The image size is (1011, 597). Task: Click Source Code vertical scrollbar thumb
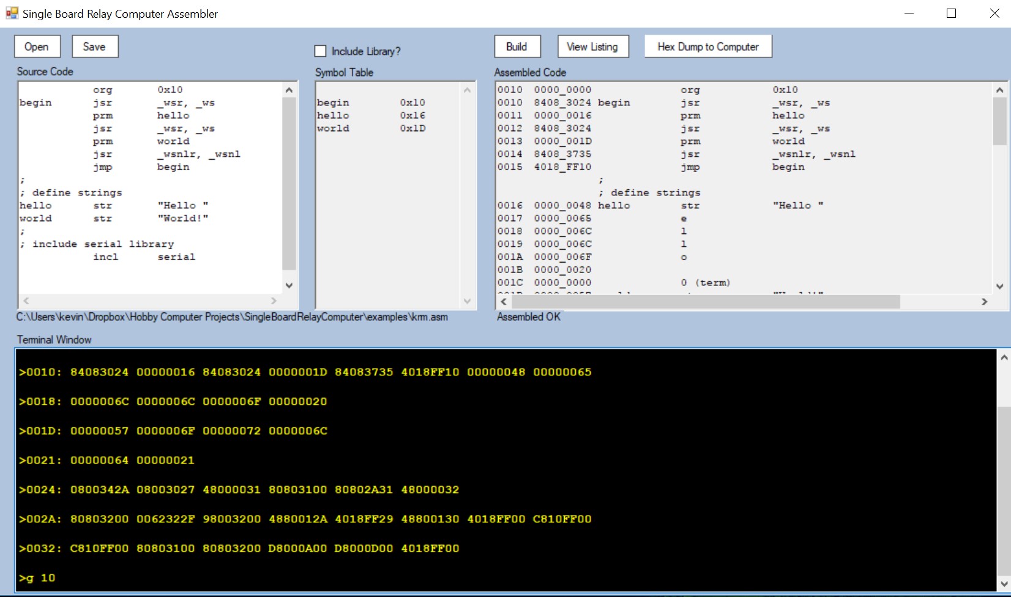pyautogui.click(x=289, y=184)
